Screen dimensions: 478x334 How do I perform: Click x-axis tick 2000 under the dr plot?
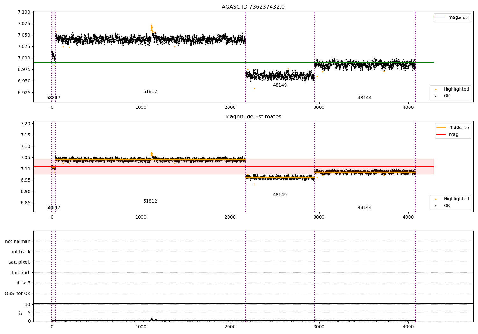(x=230, y=327)
